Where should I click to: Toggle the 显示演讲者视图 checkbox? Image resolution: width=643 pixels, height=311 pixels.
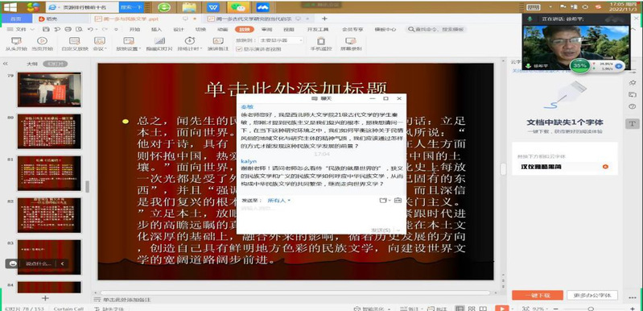pos(239,49)
